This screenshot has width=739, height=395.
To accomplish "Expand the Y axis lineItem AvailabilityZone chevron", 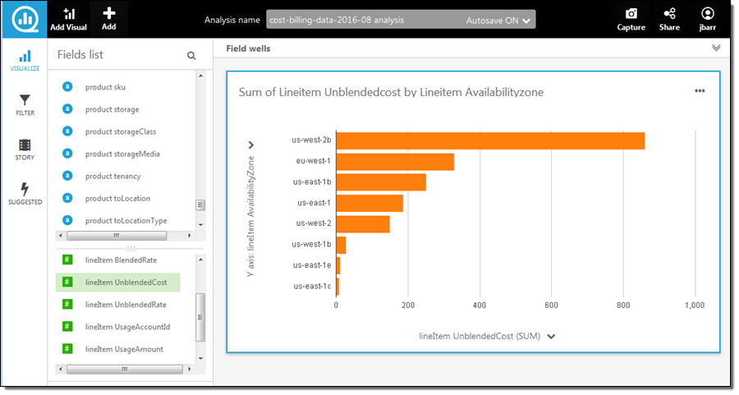I will [251, 145].
